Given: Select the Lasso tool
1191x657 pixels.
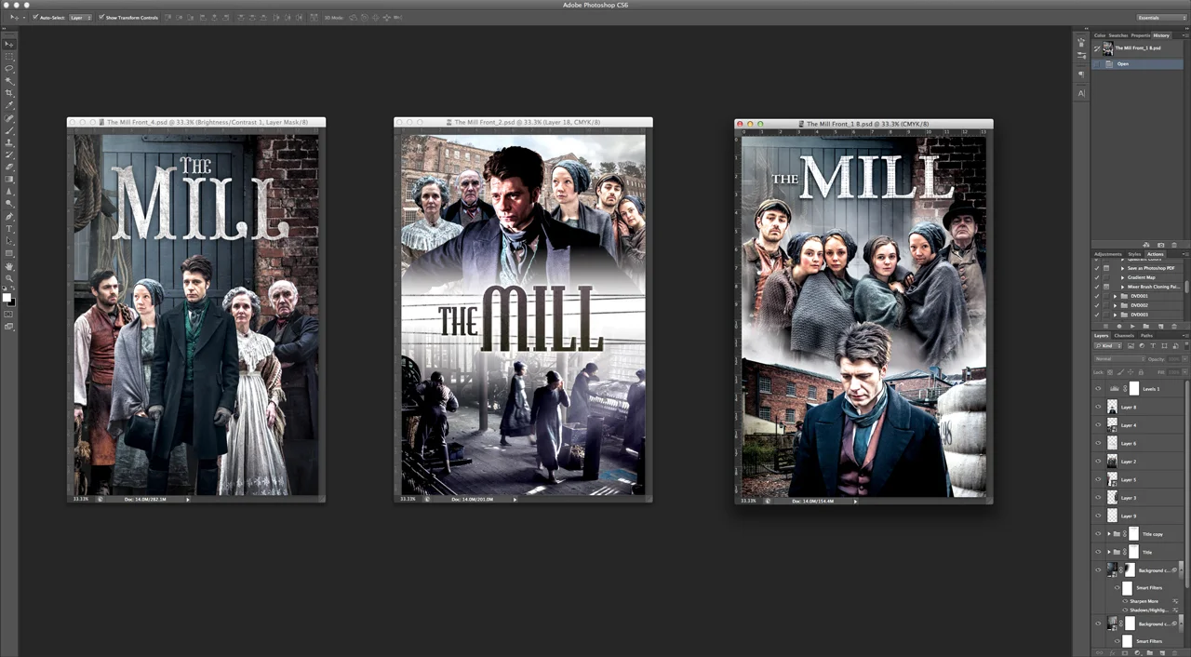Looking at the screenshot, I should click(x=8, y=67).
